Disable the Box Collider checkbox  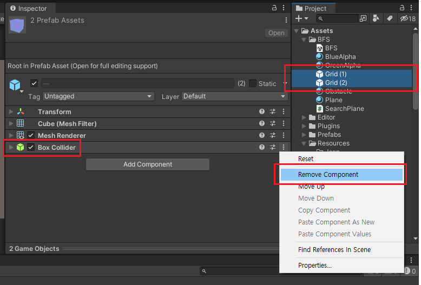31,147
